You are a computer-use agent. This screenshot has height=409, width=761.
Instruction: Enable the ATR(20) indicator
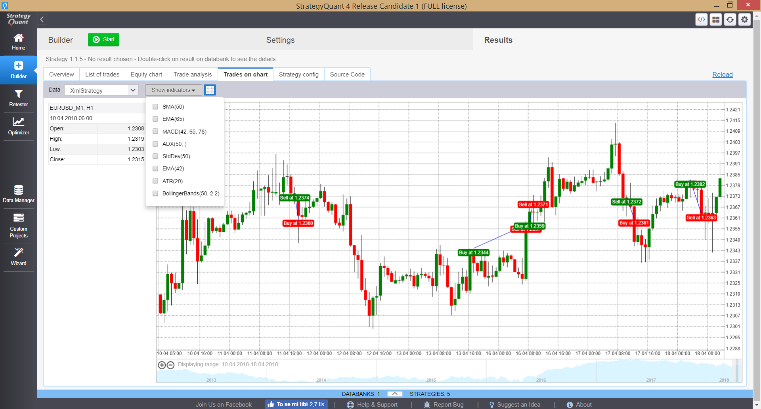[x=155, y=181]
